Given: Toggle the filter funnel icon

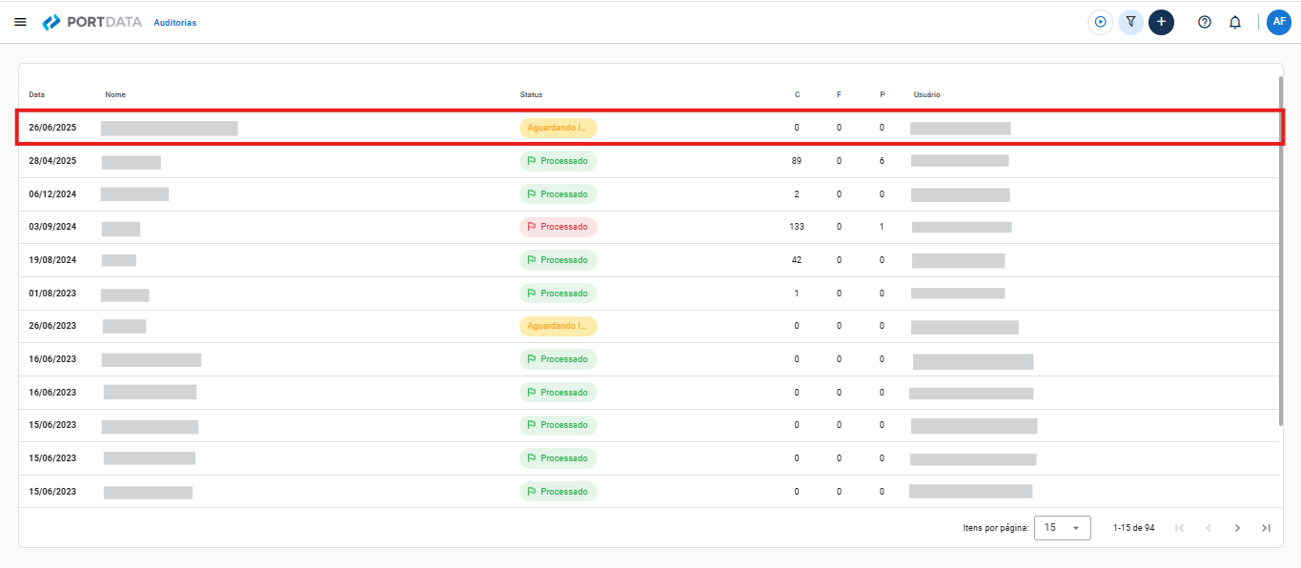Looking at the screenshot, I should click(1130, 22).
